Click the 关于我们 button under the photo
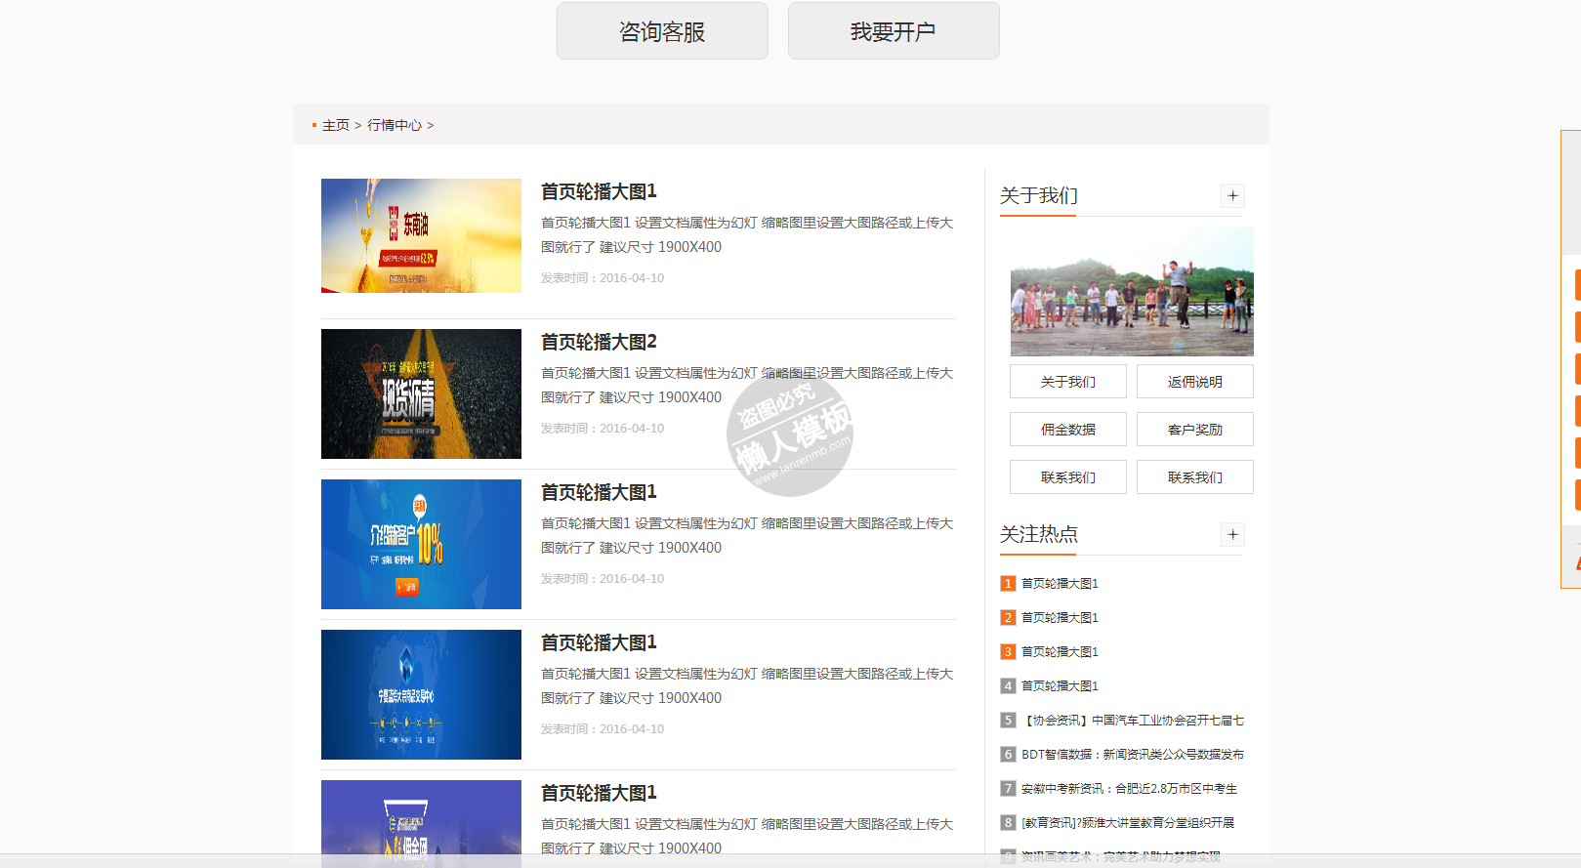 click(x=1067, y=382)
